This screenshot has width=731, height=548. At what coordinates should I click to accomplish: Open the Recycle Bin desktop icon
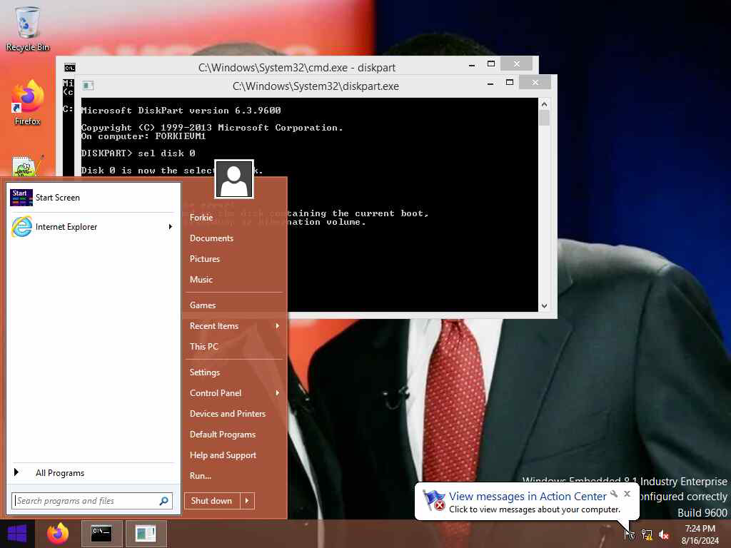tap(27, 29)
